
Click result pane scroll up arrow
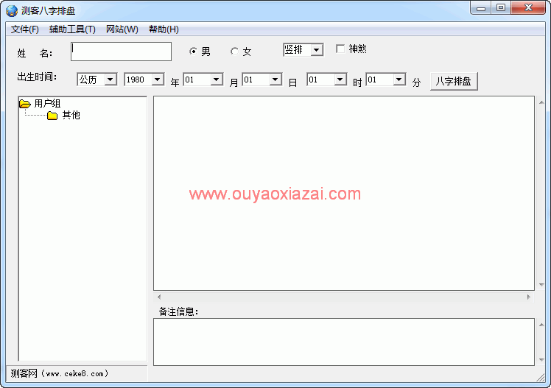pyautogui.click(x=541, y=102)
